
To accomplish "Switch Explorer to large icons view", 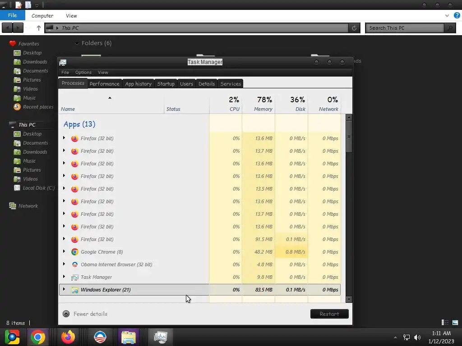I will point(455,323).
